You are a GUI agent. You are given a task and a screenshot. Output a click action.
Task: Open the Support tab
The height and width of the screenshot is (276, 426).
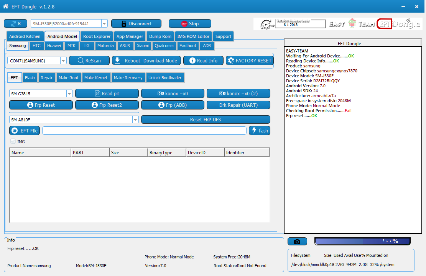(x=223, y=36)
